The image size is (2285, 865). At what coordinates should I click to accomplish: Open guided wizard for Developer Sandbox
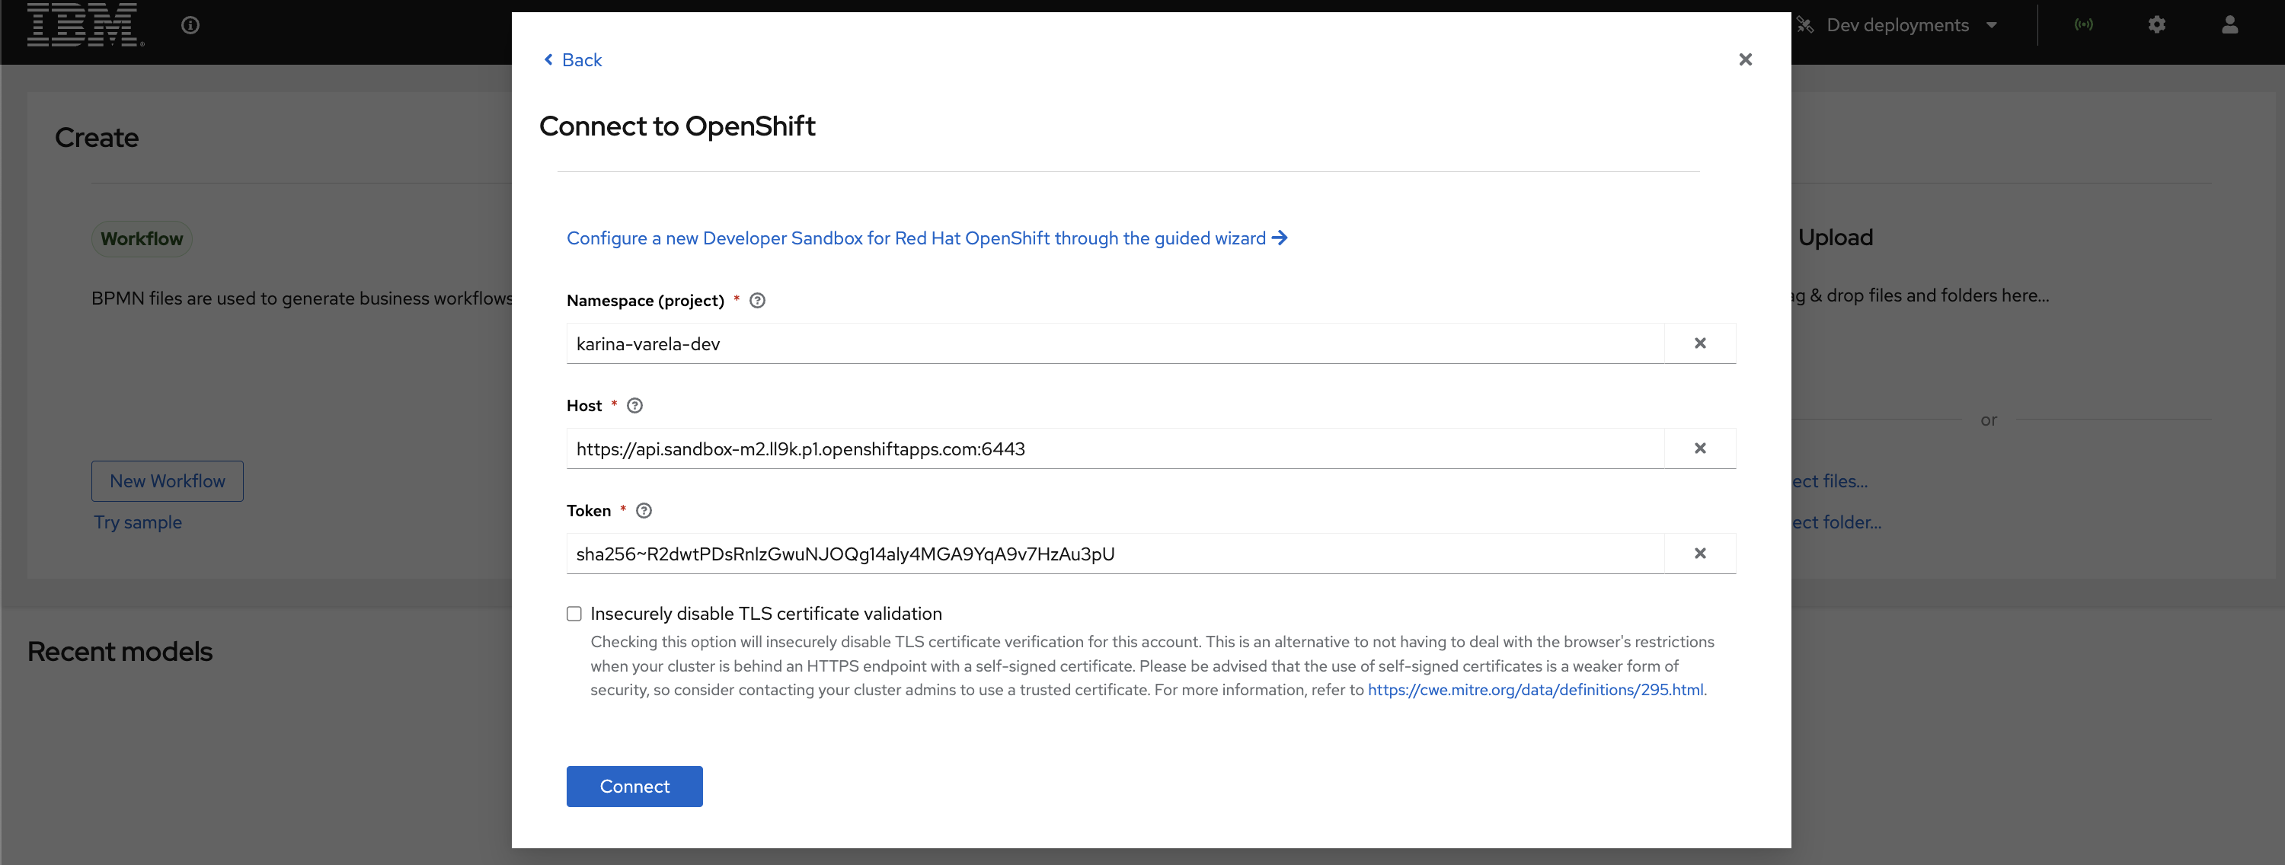click(927, 238)
